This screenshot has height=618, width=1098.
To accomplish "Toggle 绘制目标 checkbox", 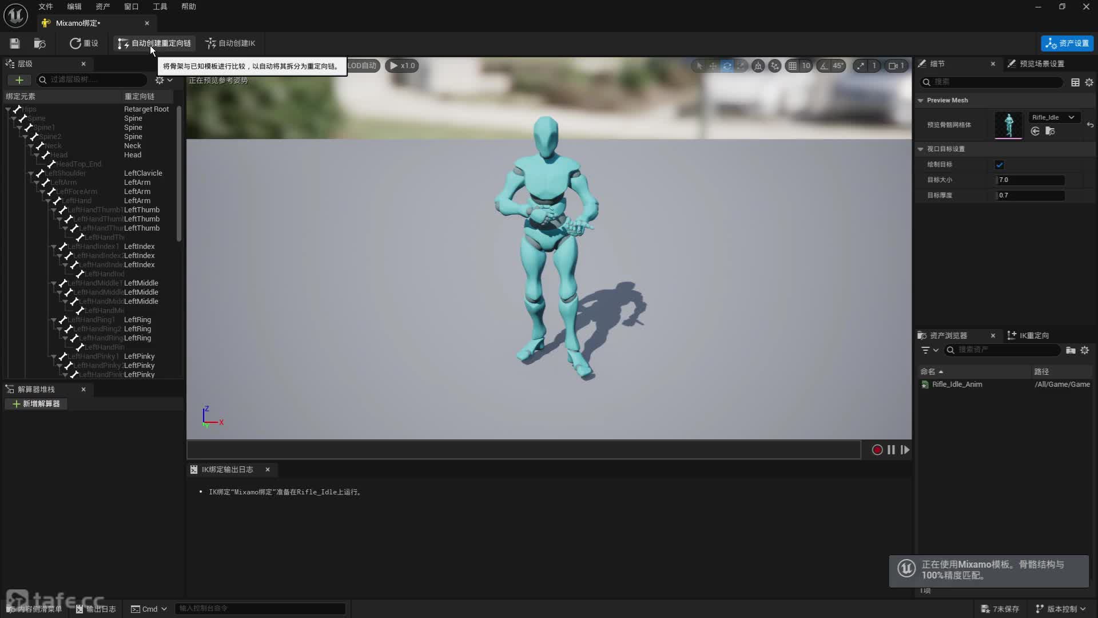I will (999, 165).
